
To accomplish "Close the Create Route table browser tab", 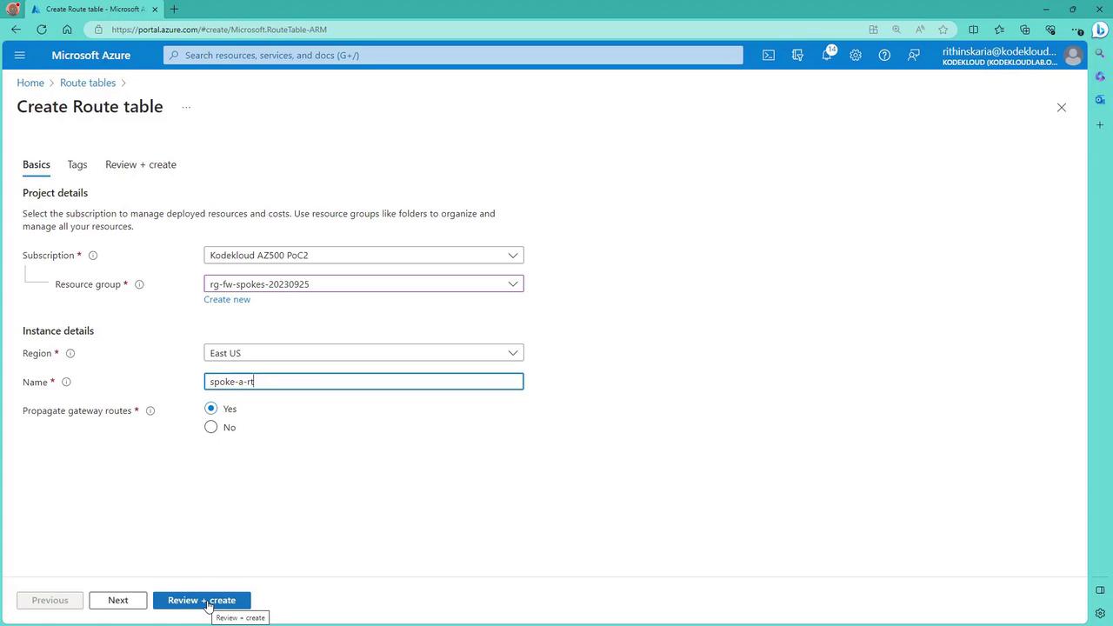I will [154, 10].
